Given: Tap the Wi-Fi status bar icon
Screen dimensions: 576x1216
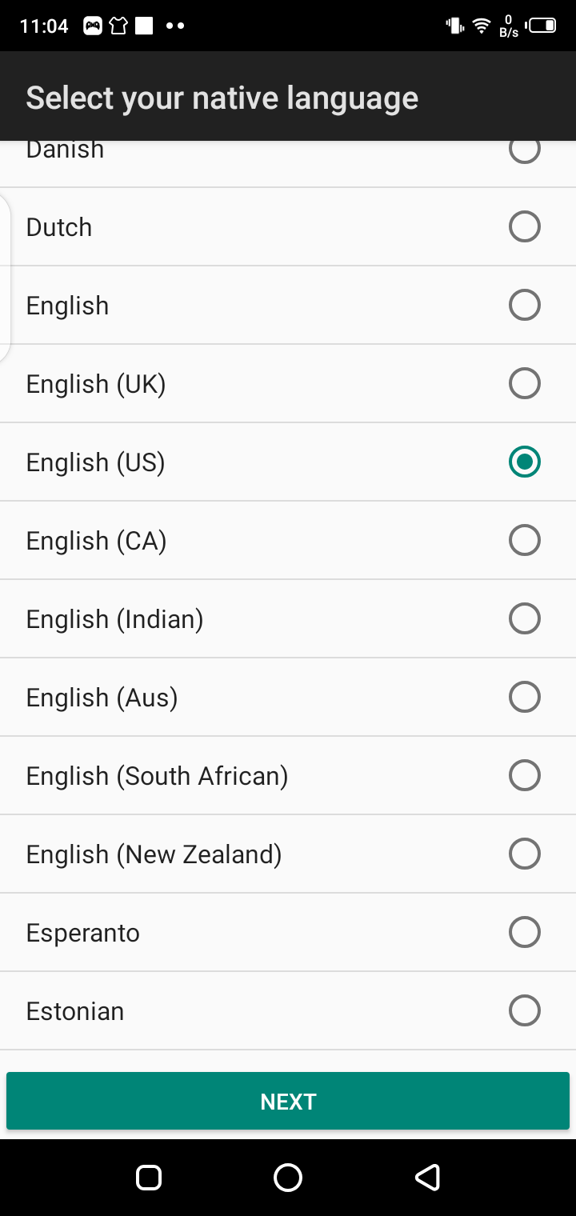Looking at the screenshot, I should pos(481,26).
